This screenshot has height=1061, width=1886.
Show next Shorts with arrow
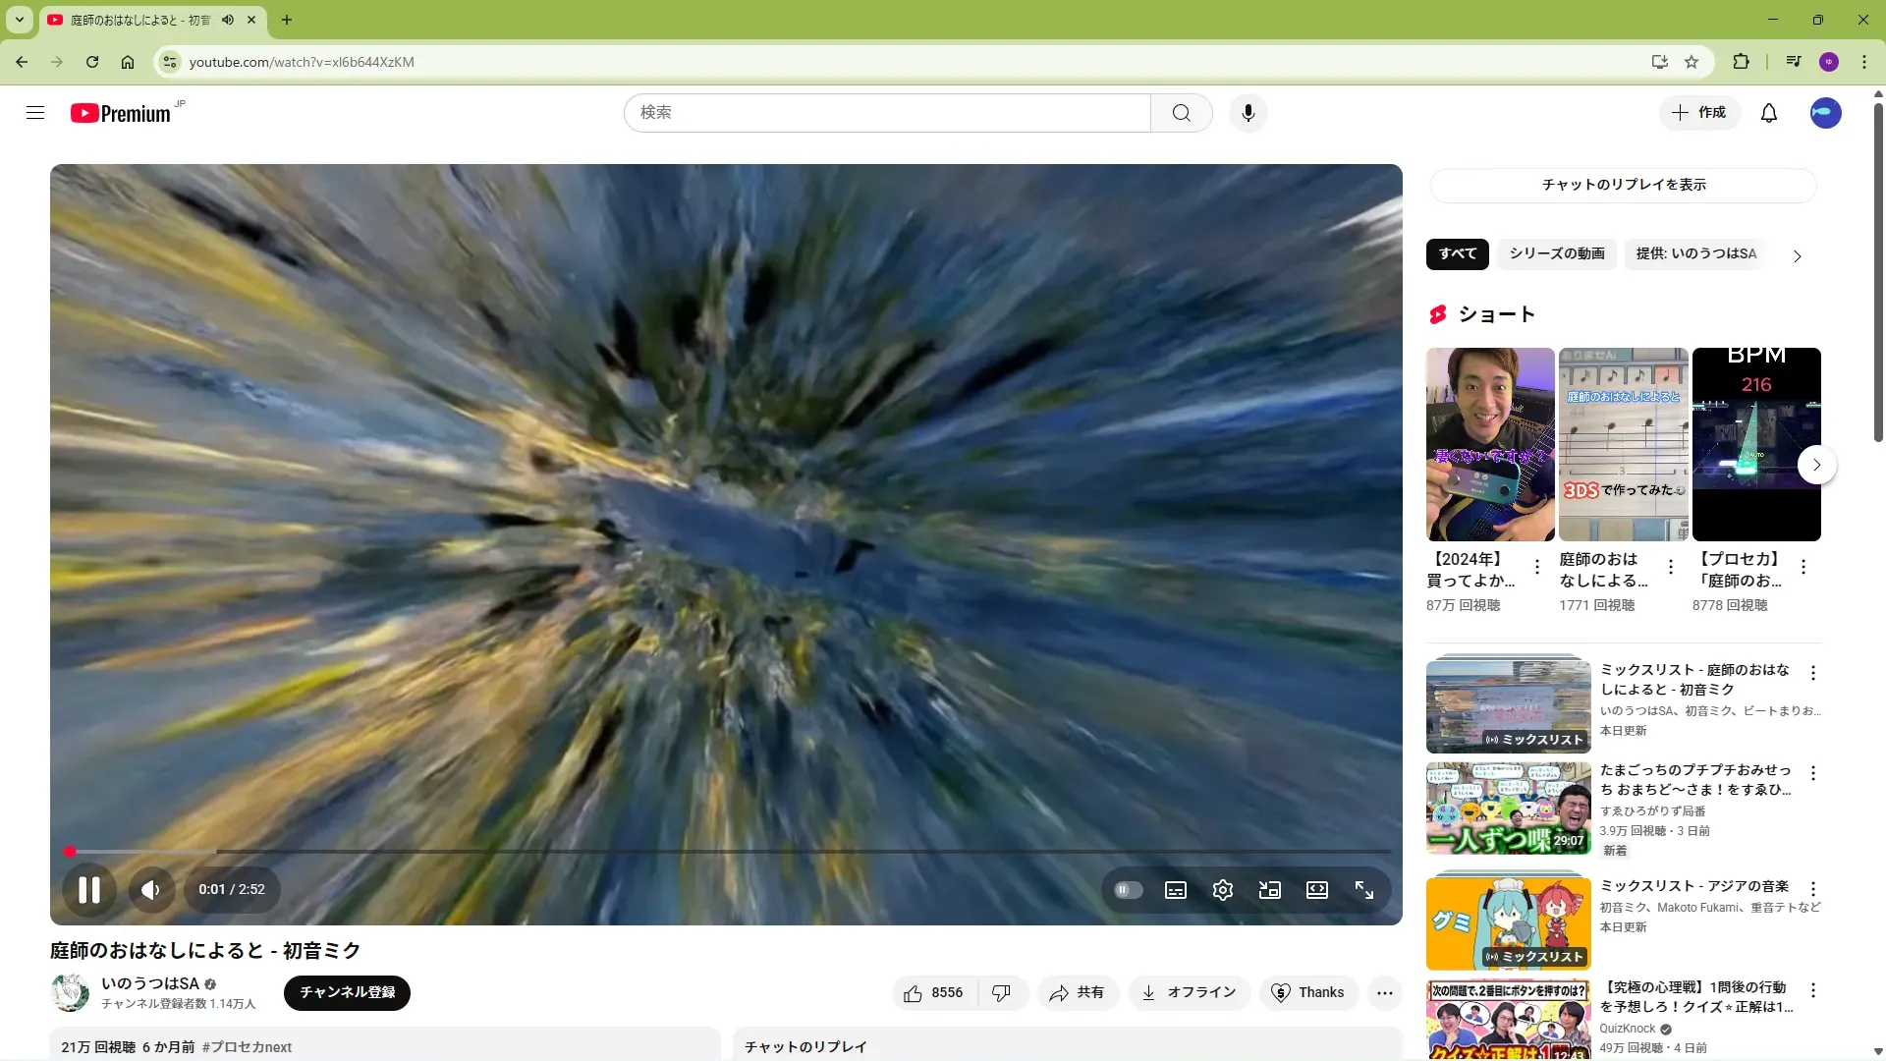(x=1816, y=465)
